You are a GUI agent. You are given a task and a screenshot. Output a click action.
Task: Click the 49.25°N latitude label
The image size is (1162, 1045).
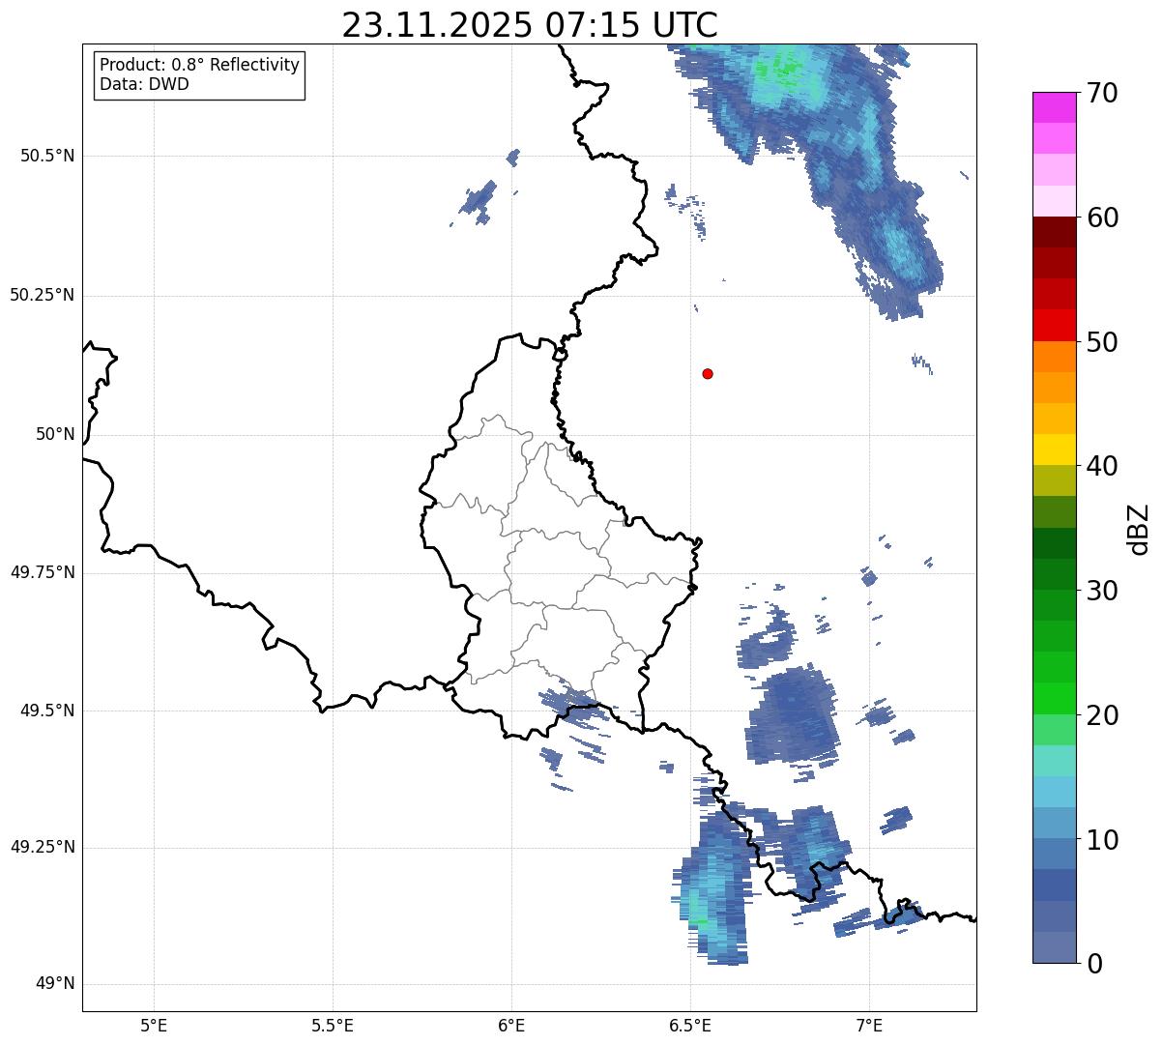click(x=42, y=848)
